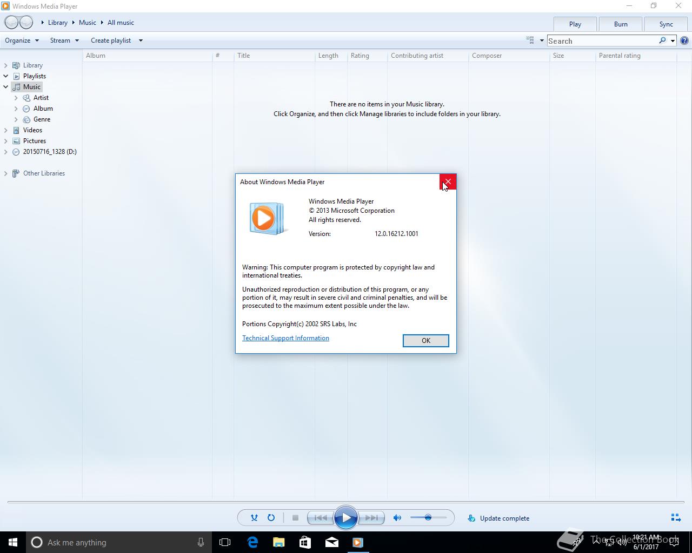Open the Mail taskbar icon
This screenshot has width=692, height=553.
click(331, 542)
